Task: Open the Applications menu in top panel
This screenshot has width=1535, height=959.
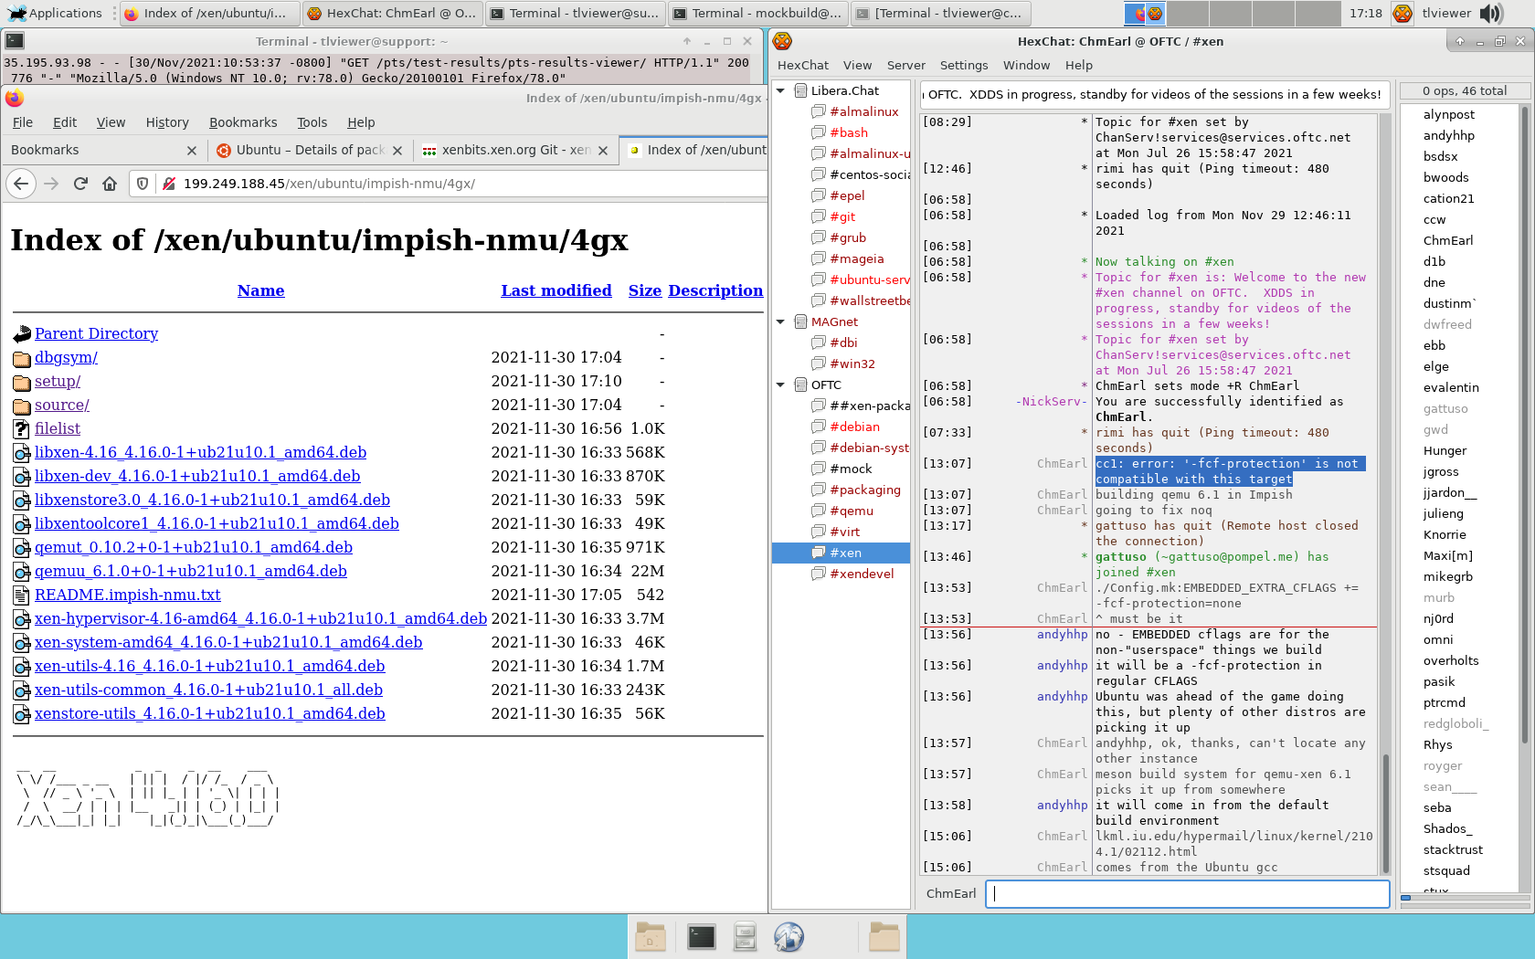Action: click(55, 13)
